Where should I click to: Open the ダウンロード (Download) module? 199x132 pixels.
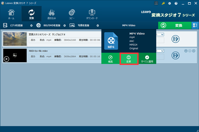click(92, 14)
